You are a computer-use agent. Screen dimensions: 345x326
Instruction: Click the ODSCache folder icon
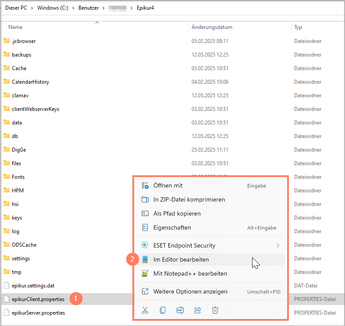pyautogui.click(x=7, y=244)
